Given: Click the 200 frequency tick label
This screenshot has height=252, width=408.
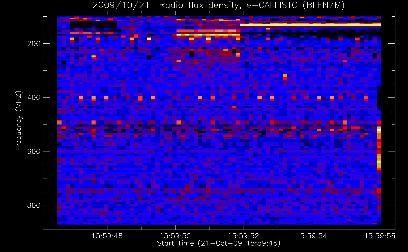Looking at the screenshot, I should pos(34,44).
